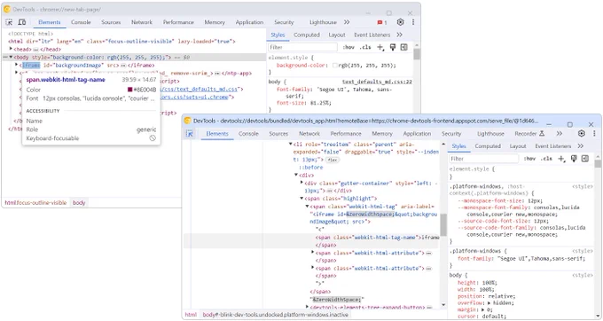
Task: Select html.focus-outline-visible breadcrumb
Action: pyautogui.click(x=35, y=202)
